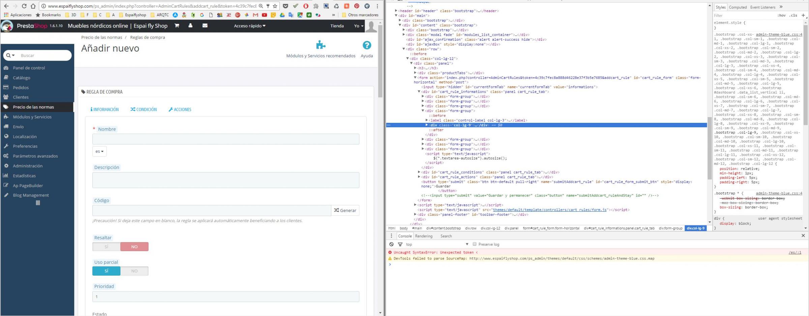Collapse the sidebar menu with the bars icon

[38, 203]
